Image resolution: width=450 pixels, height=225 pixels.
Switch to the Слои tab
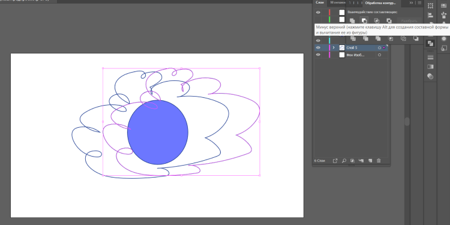click(x=320, y=2)
